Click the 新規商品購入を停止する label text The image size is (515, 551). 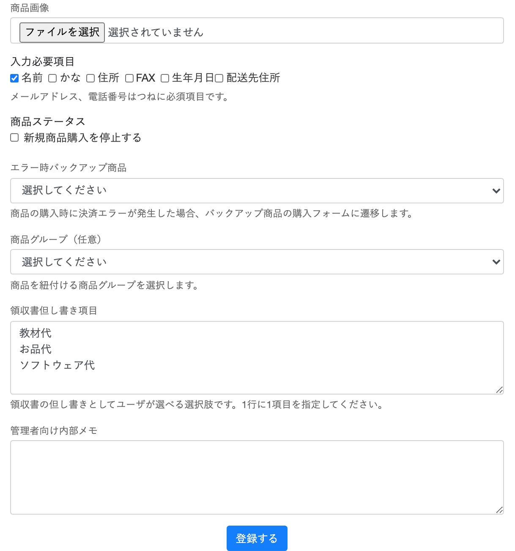(82, 137)
